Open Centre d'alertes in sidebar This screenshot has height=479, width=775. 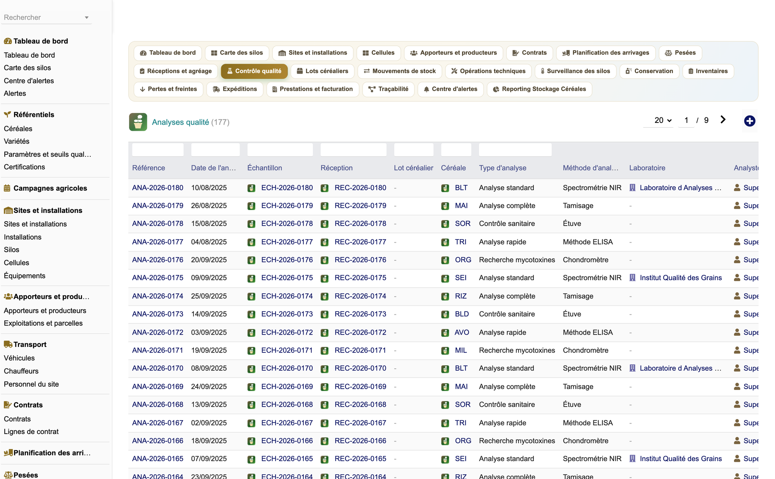[x=29, y=81]
